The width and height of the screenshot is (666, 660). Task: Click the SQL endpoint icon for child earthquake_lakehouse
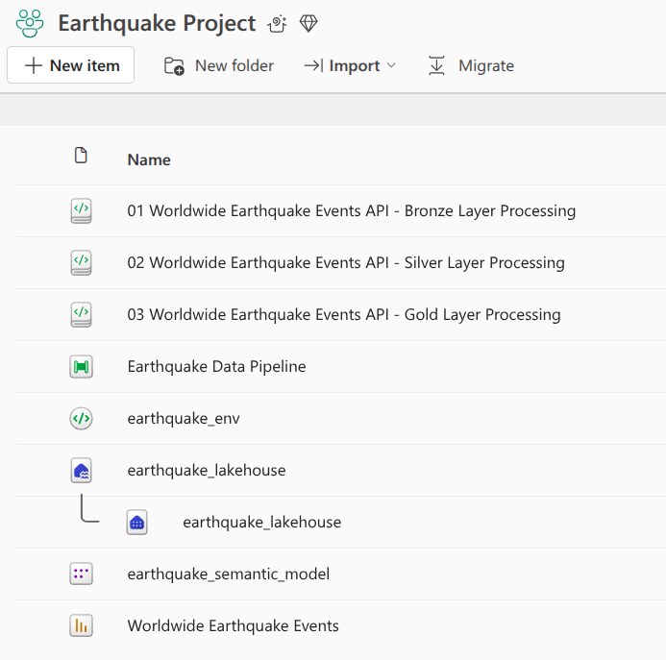(137, 523)
